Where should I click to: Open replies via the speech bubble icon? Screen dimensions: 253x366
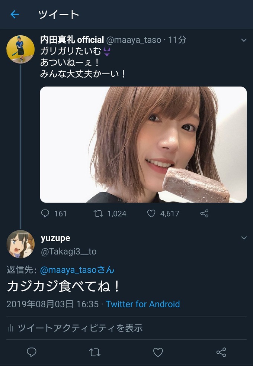click(45, 213)
